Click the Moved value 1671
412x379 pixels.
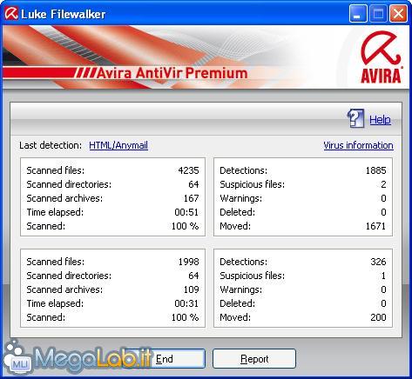pos(375,226)
